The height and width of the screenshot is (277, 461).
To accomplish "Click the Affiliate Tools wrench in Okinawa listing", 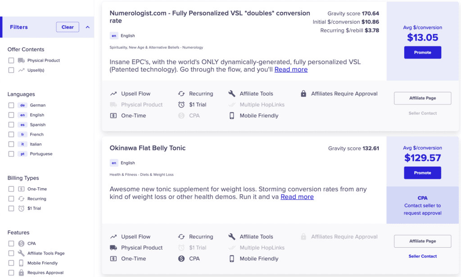I will point(232,236).
